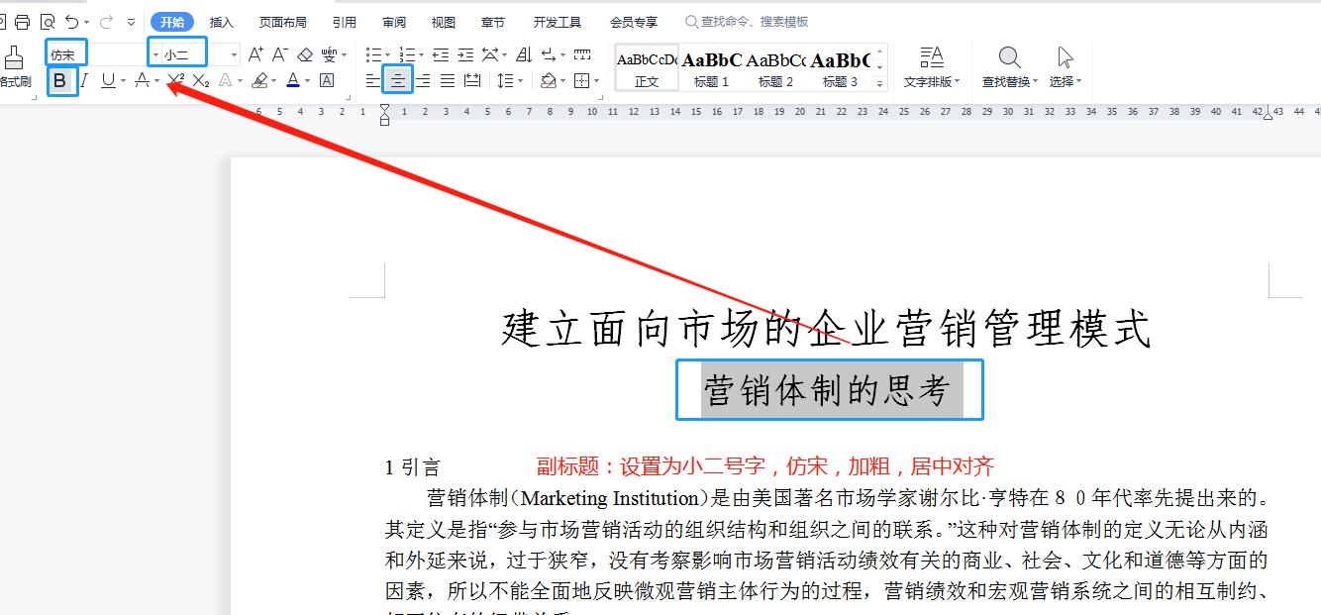Open the font size dropdown
This screenshot has width=1321, height=615.
click(x=234, y=54)
